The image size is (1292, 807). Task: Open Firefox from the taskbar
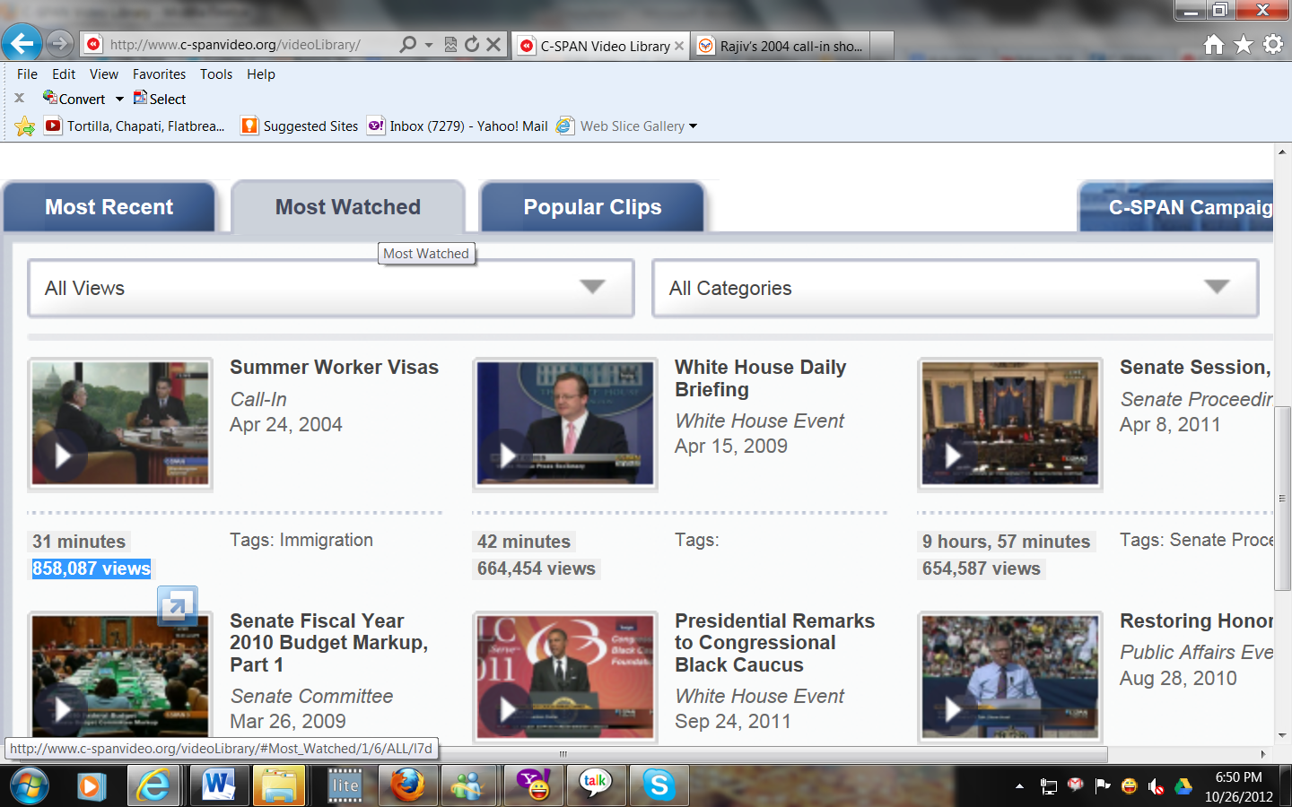(x=407, y=786)
